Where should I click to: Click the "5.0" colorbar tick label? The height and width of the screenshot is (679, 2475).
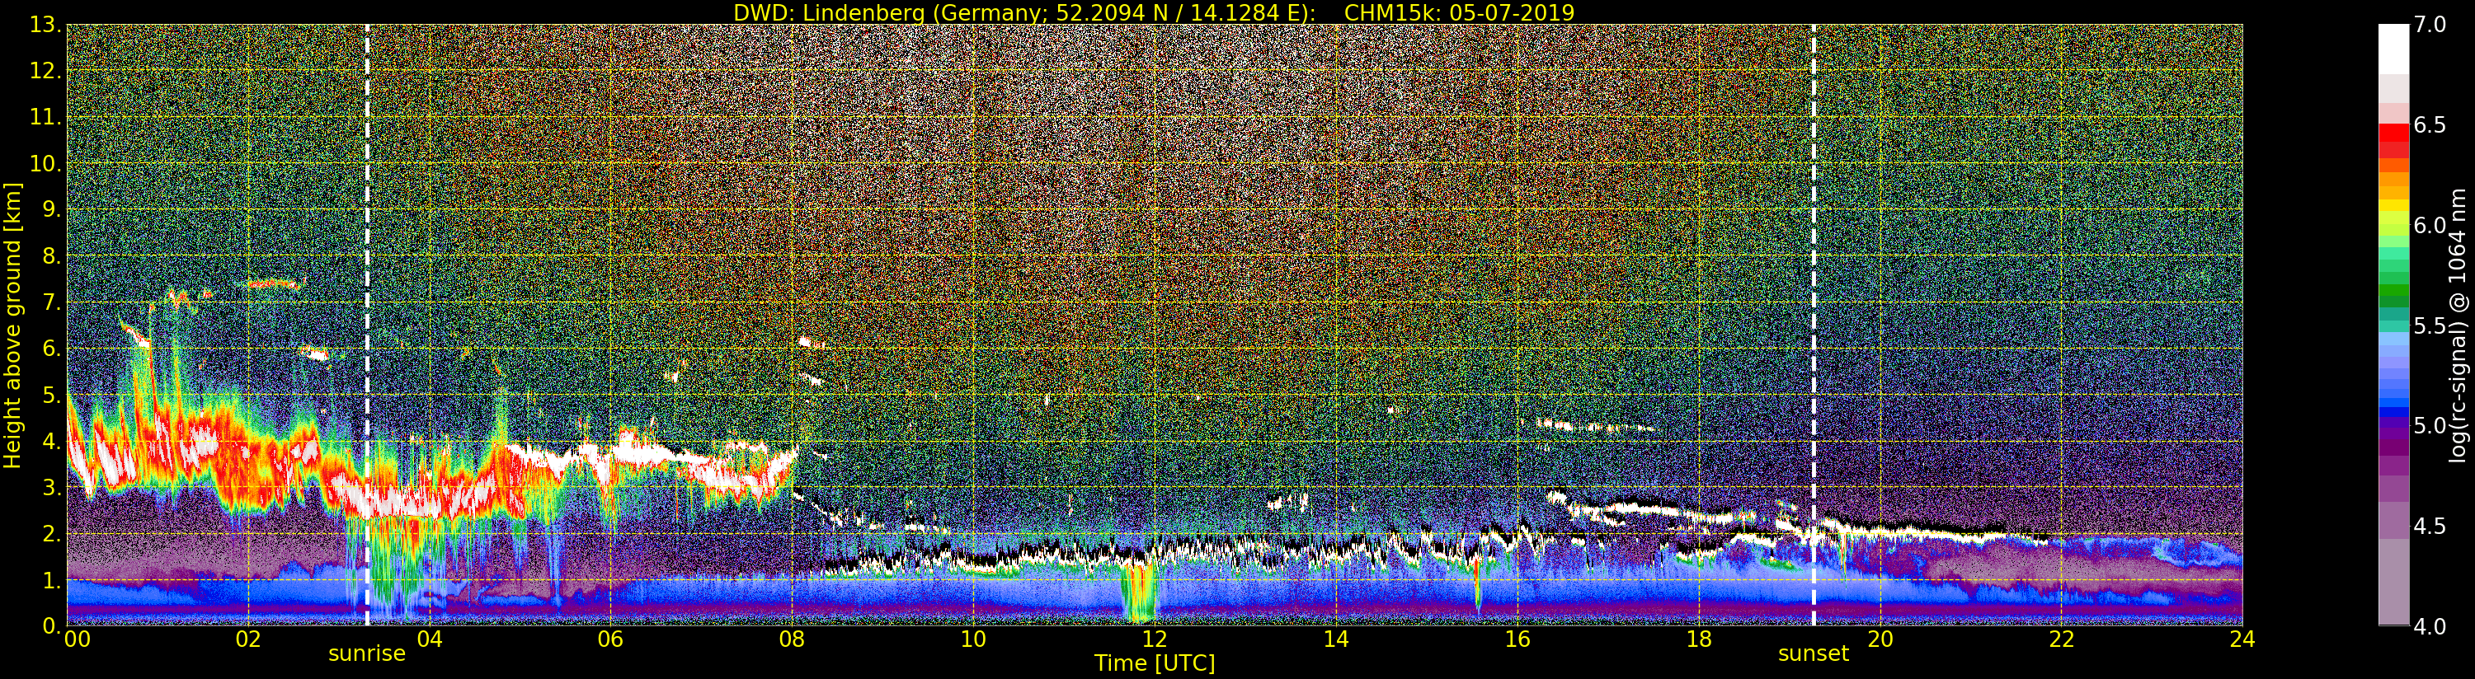(x=2430, y=425)
